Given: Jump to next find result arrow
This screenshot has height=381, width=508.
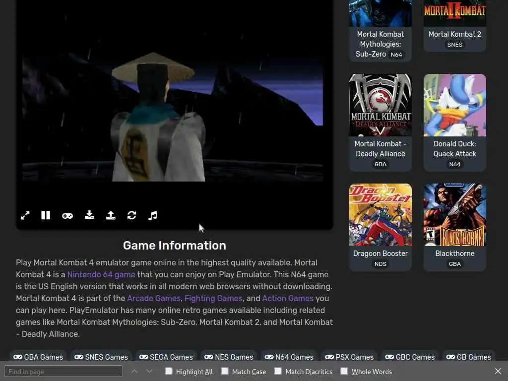Looking at the screenshot, I should (x=149, y=371).
